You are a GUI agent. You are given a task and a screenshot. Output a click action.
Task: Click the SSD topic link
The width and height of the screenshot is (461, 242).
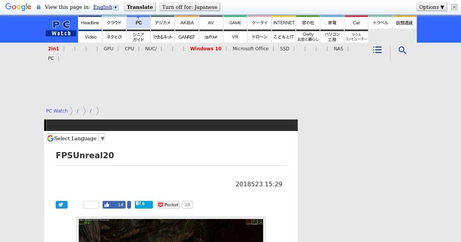pyautogui.click(x=285, y=49)
